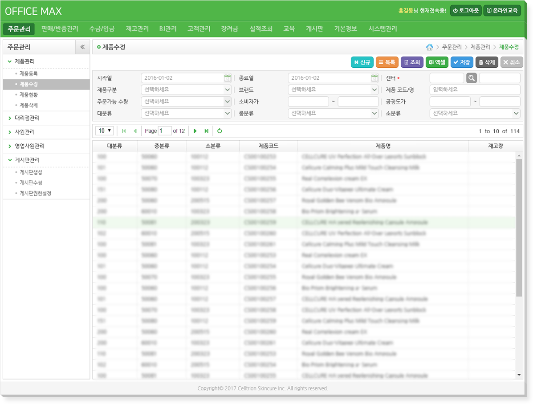Open the 제품구분 dropdown

coord(186,90)
